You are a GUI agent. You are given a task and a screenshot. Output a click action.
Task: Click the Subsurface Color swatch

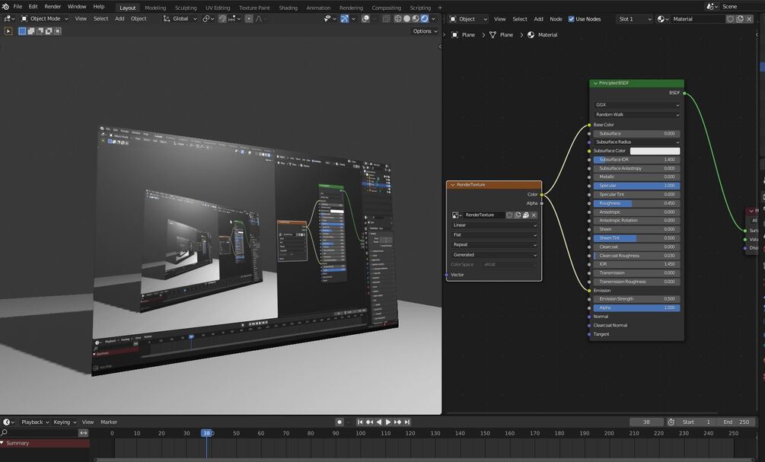655,151
